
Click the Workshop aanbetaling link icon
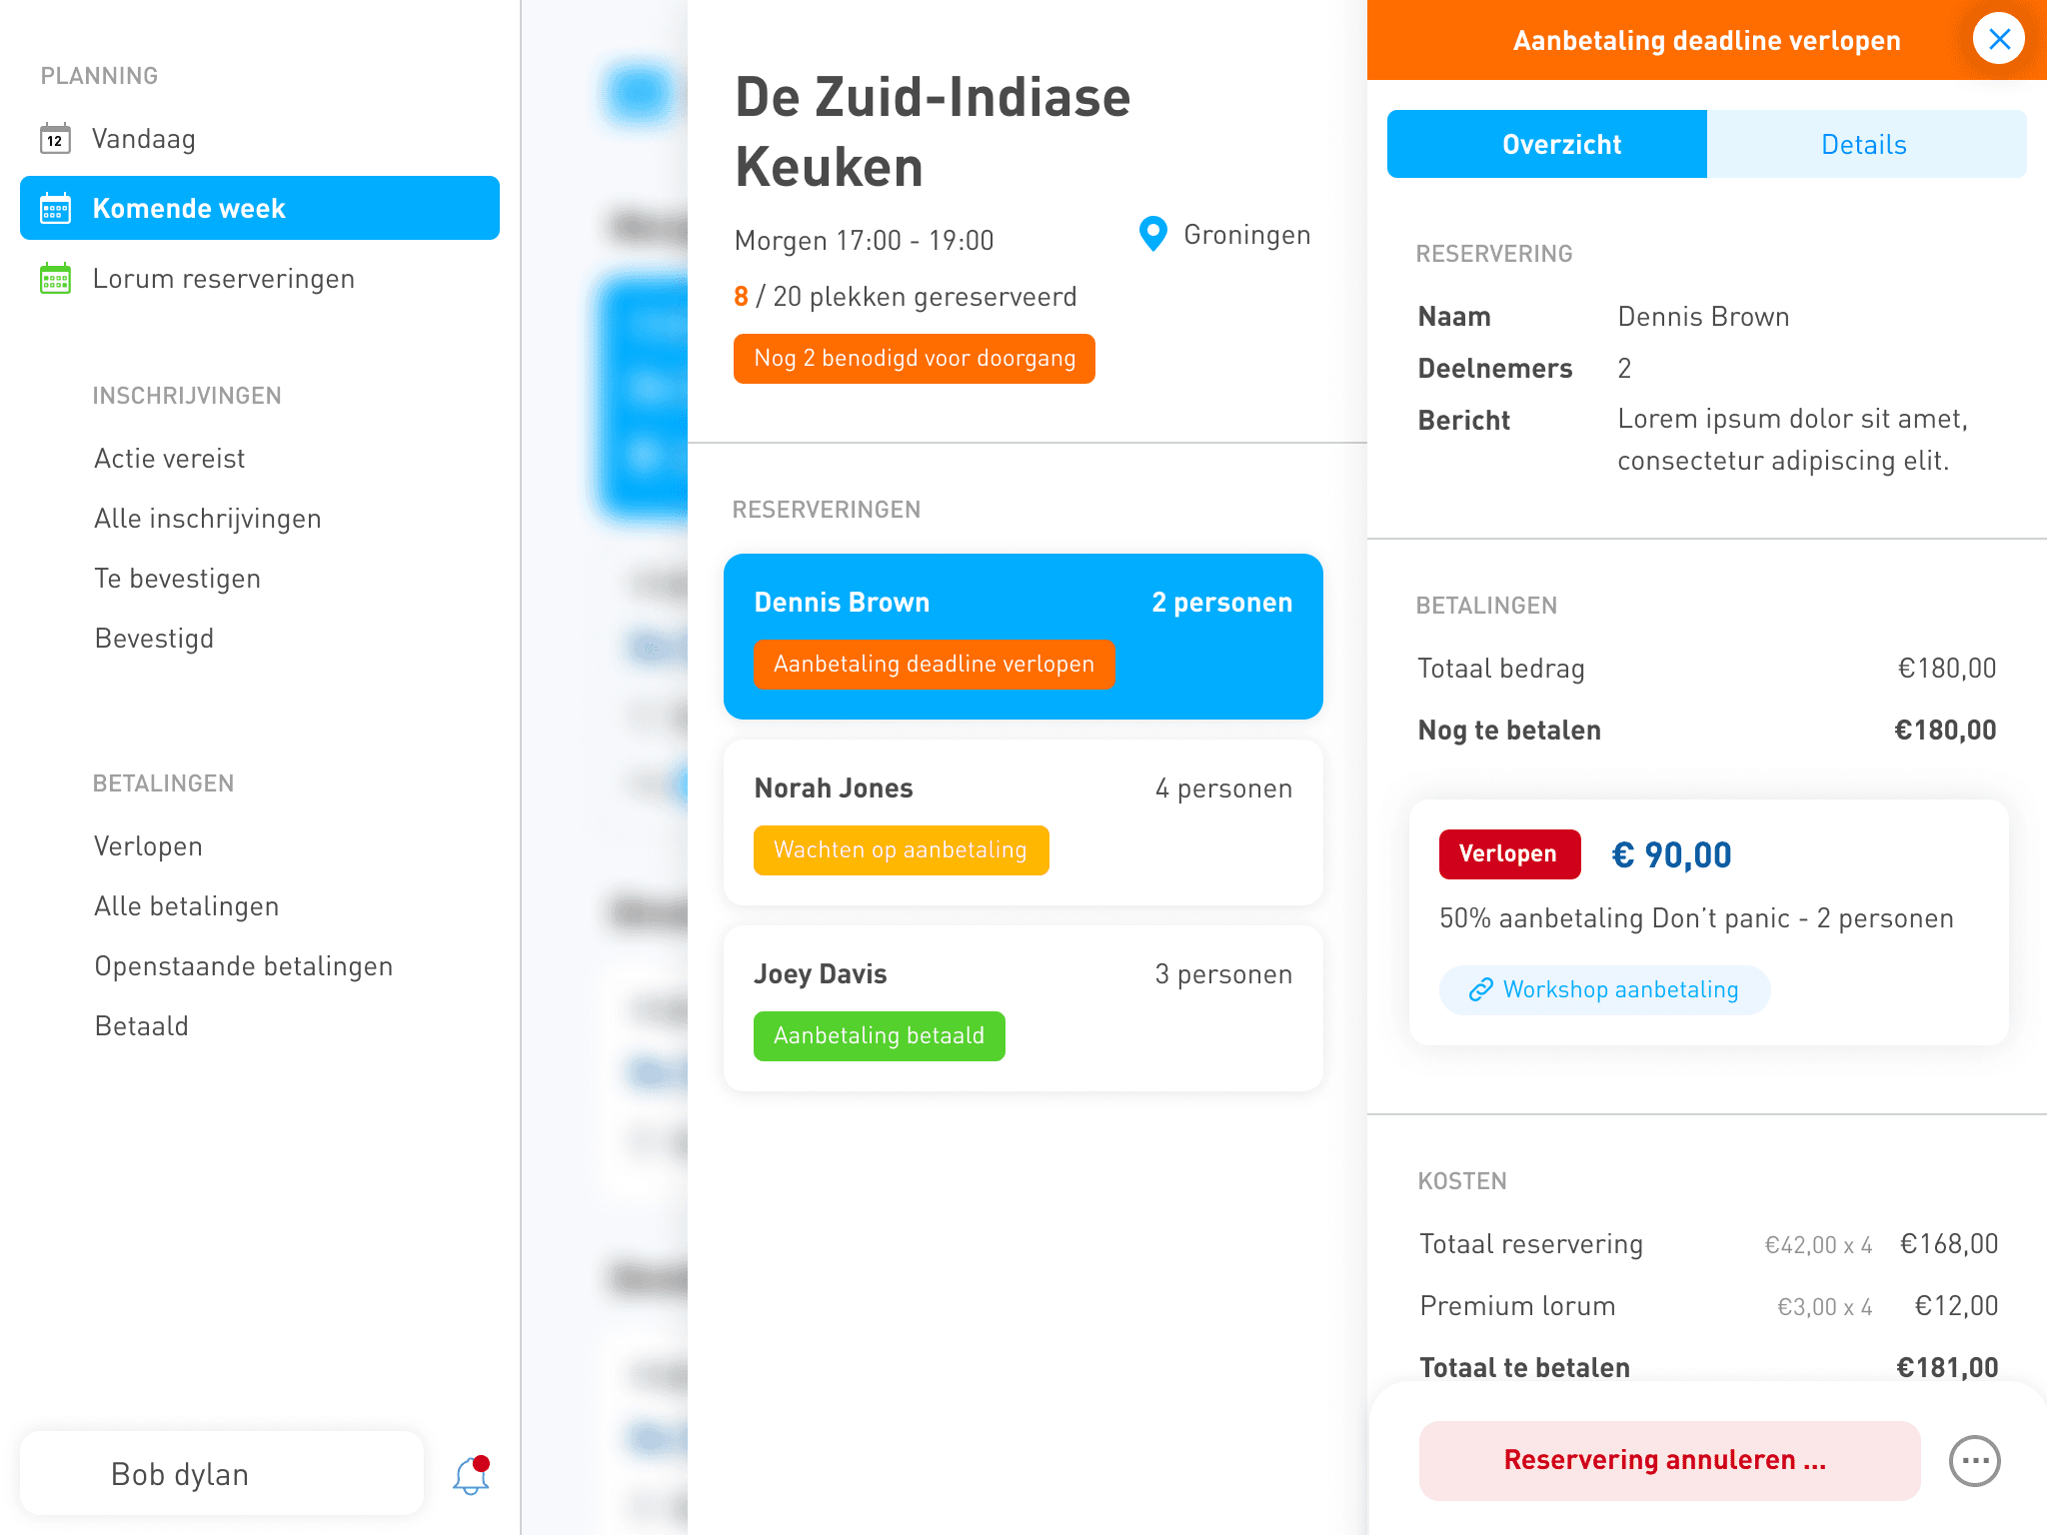tap(1480, 989)
